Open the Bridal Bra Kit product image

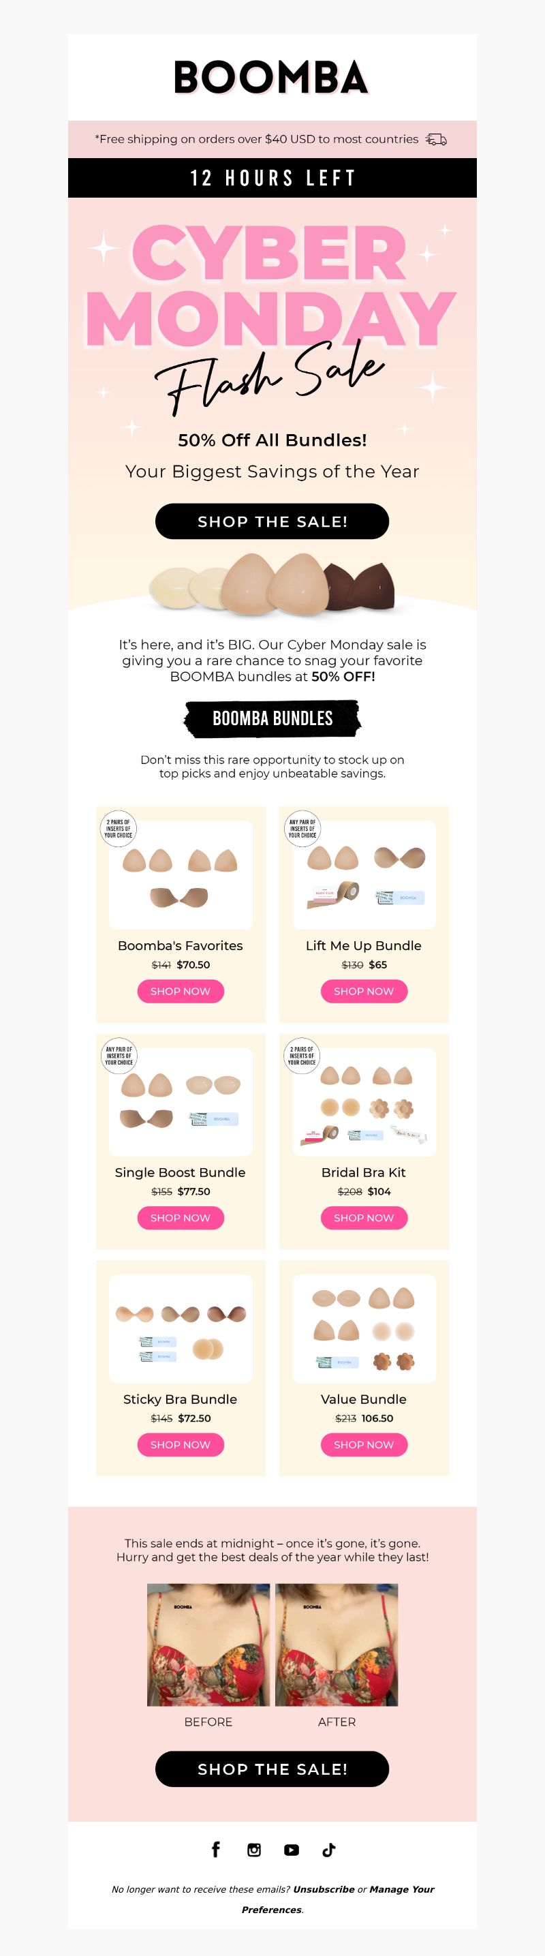(x=364, y=1102)
